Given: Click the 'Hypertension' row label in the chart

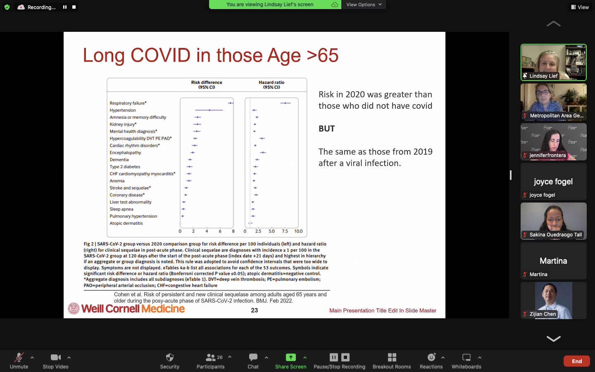Looking at the screenshot, I should click(x=123, y=110).
